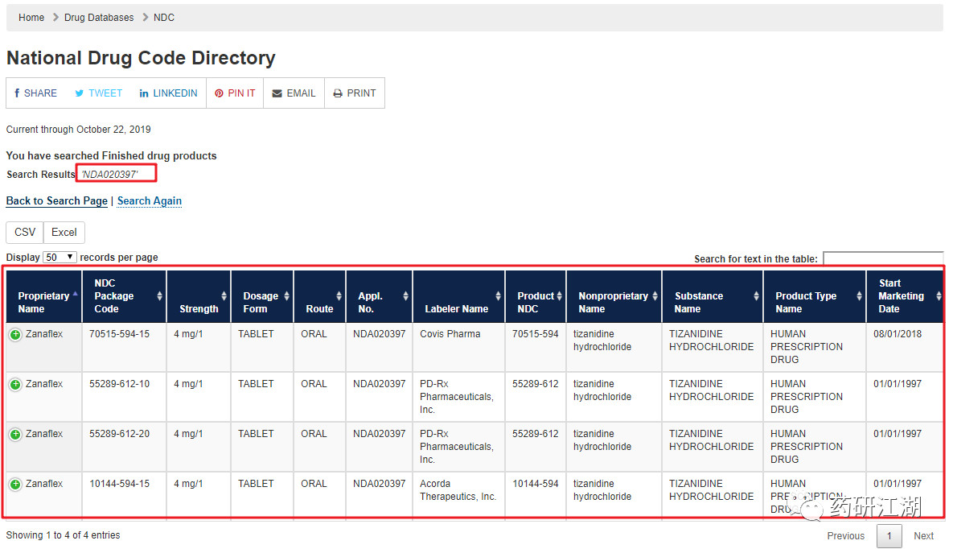Click the Search Again link
This screenshot has width=953, height=549.
coord(150,201)
